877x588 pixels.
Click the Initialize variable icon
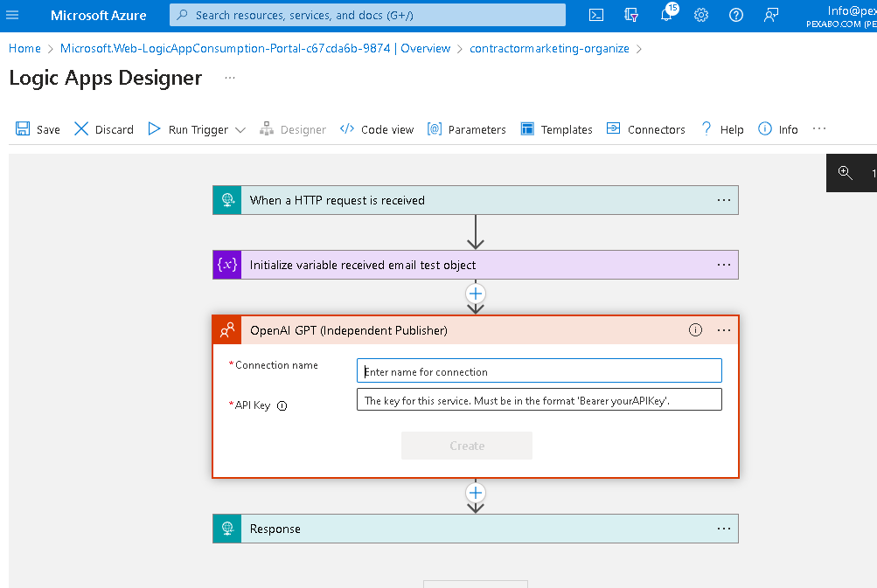[x=227, y=265]
